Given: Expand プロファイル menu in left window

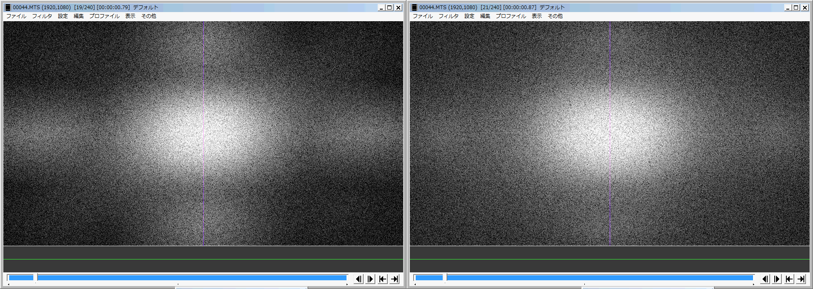Looking at the screenshot, I should [x=104, y=16].
